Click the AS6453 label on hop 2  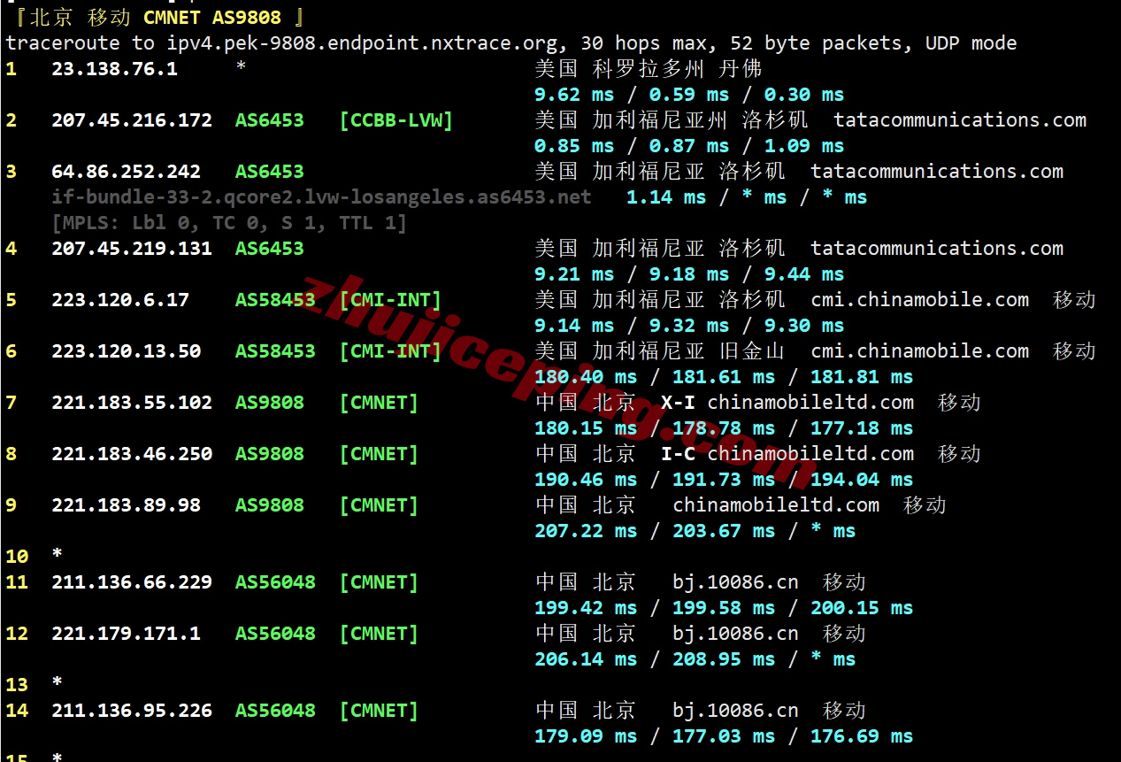click(269, 120)
